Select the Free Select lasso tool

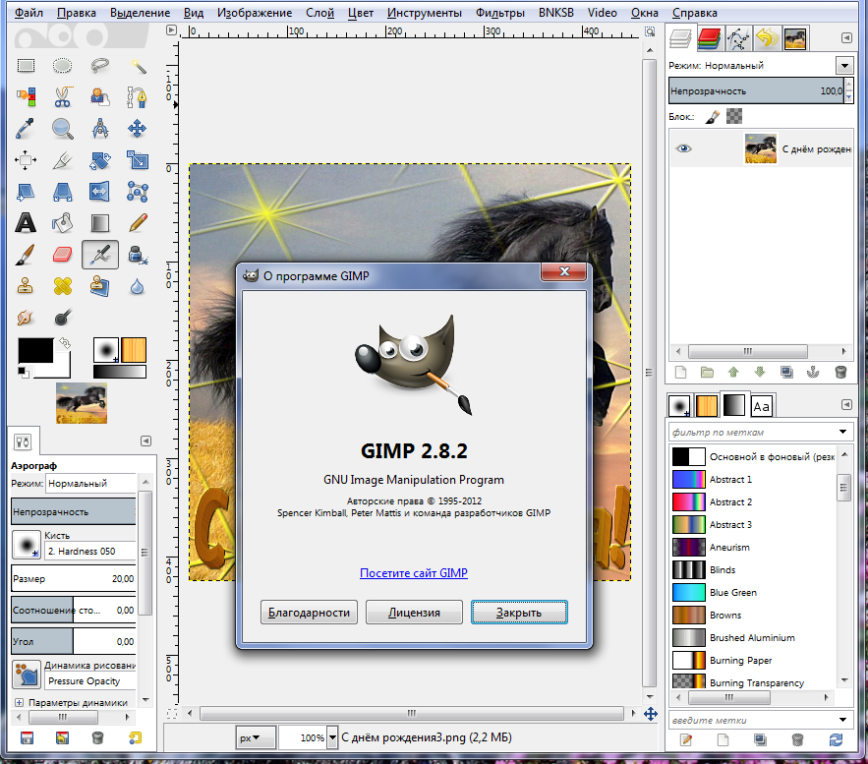click(x=99, y=66)
